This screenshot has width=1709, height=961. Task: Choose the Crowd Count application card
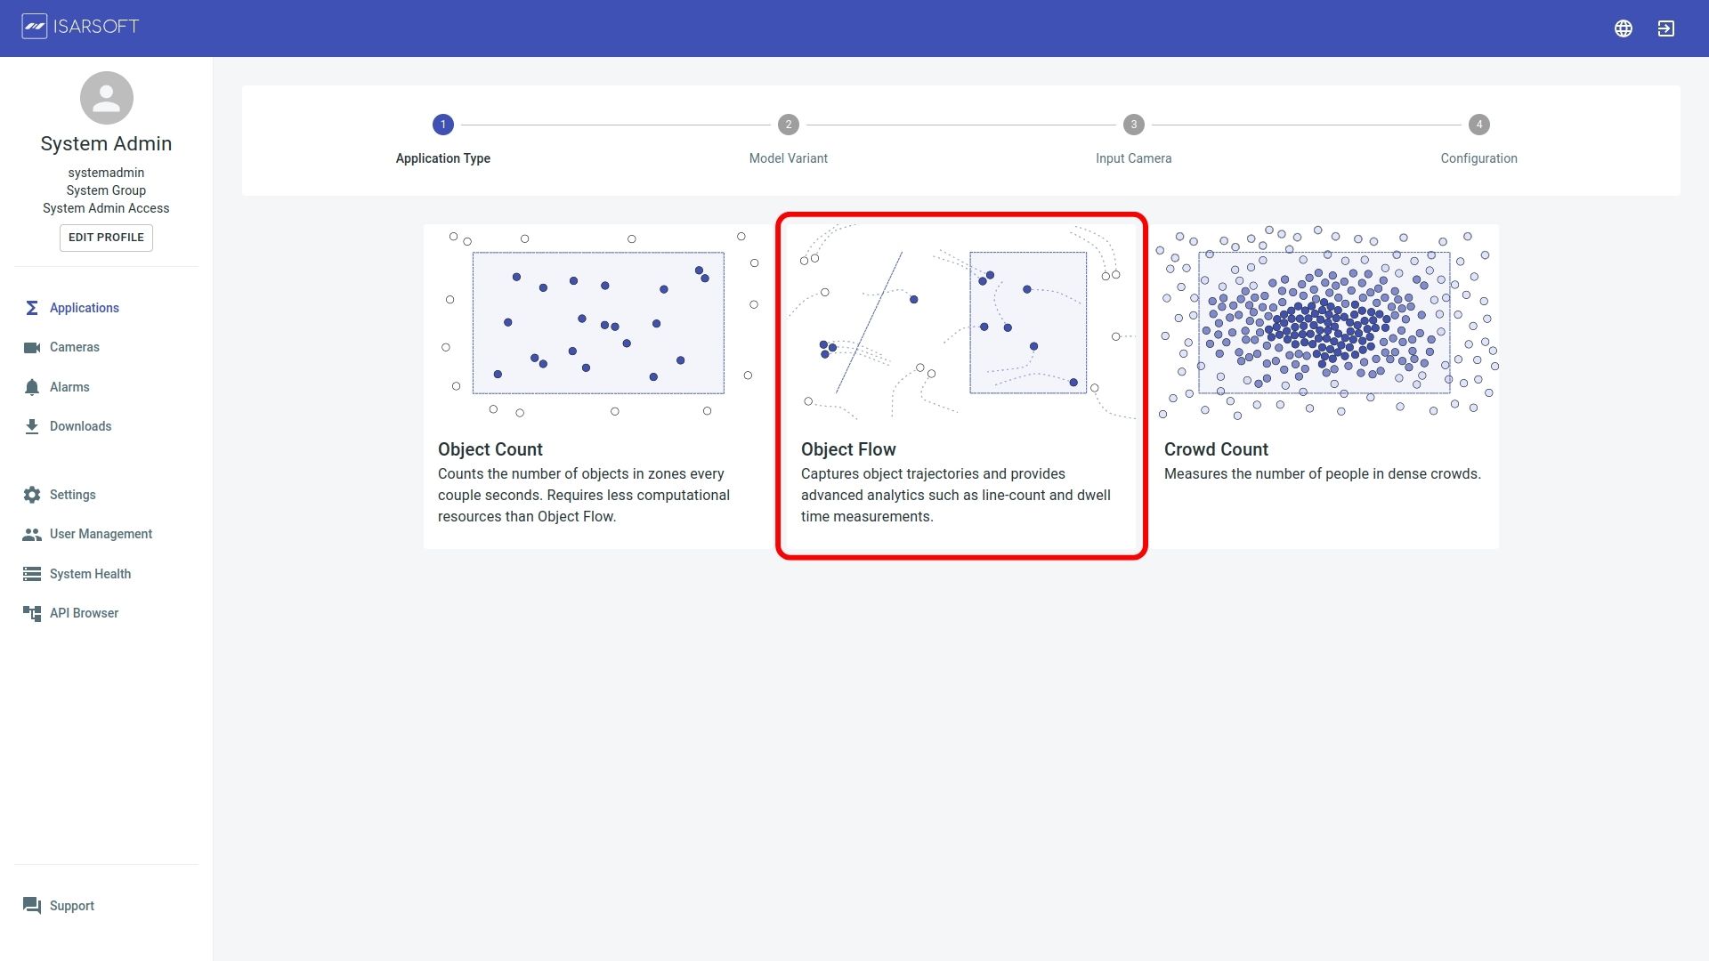(x=1324, y=386)
